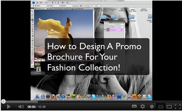
Task: Click the PowerPoint P icon in the dock
Action: click(109, 96)
